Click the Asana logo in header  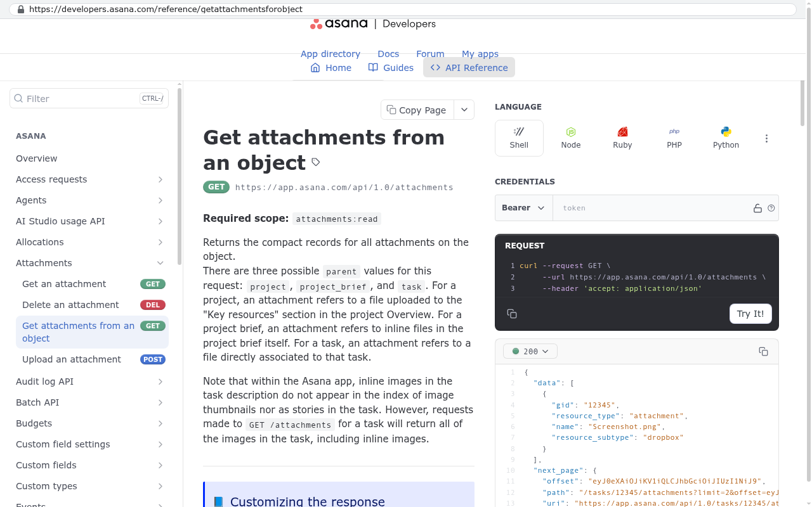pos(339,23)
